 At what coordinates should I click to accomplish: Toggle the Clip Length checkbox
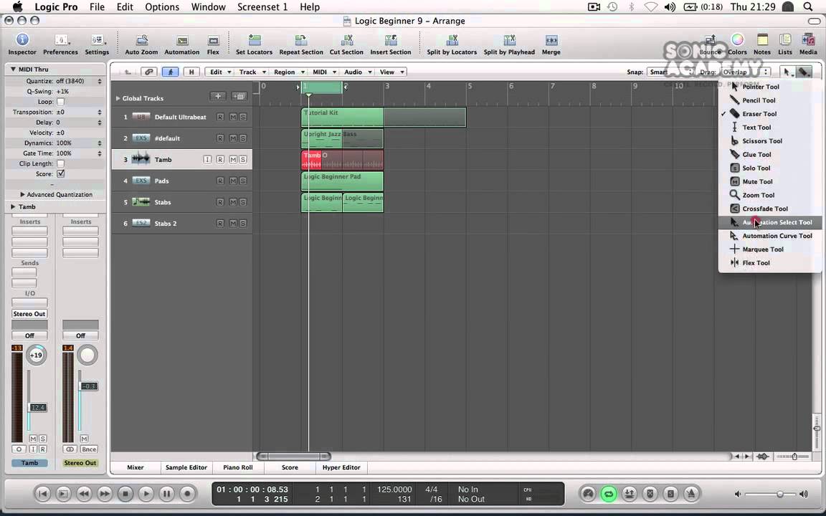60,163
